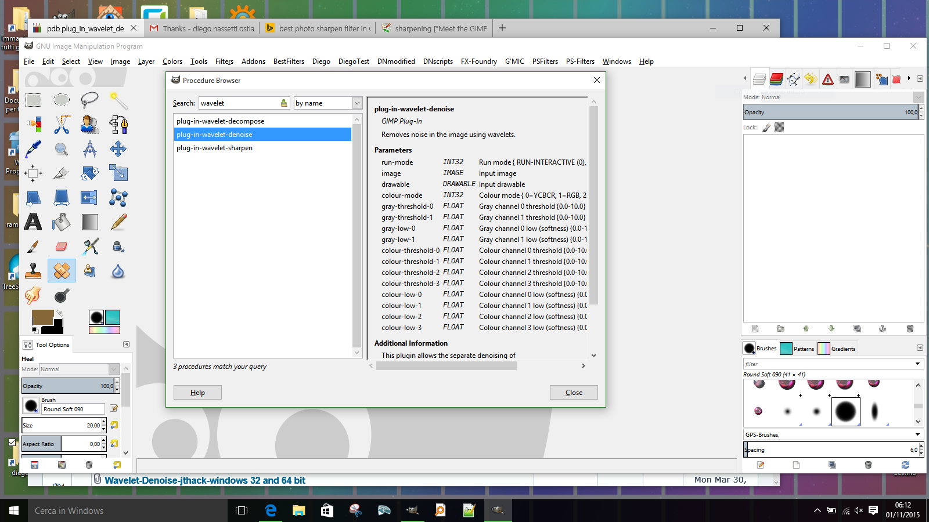The image size is (929, 522).
Task: Open the Colors menu
Action: click(172, 61)
